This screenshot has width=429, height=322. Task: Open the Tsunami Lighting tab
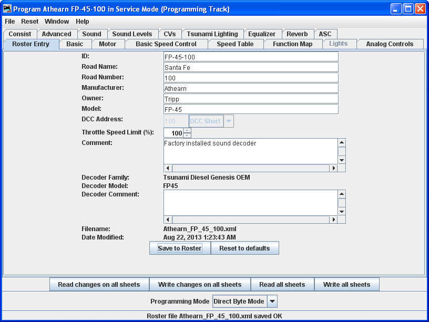coord(212,34)
